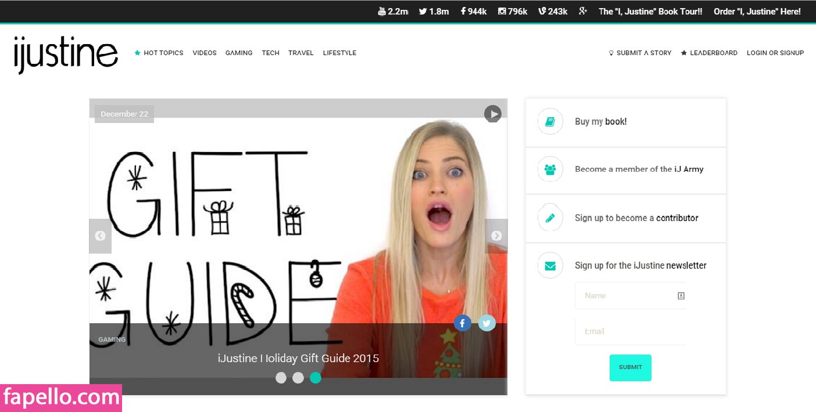The height and width of the screenshot is (412, 816).
Task: Focus the Email input field
Action: click(x=630, y=331)
